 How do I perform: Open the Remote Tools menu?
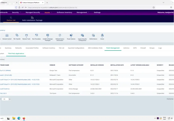click(x=26, y=37)
